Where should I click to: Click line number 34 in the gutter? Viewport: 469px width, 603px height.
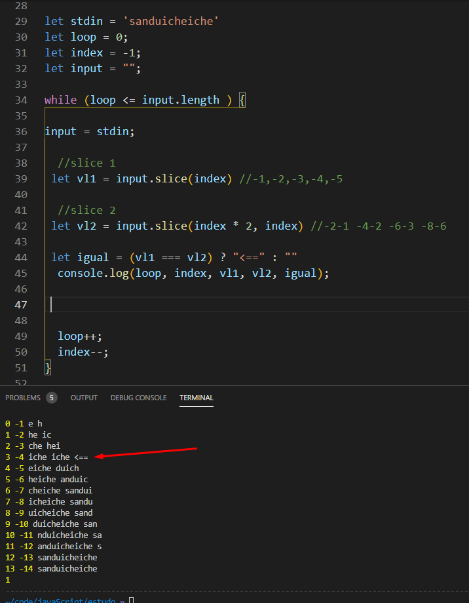pos(21,100)
